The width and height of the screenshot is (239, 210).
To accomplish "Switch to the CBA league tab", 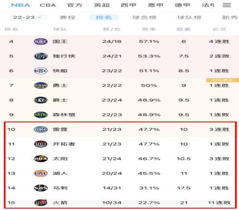I will coord(48,5).
